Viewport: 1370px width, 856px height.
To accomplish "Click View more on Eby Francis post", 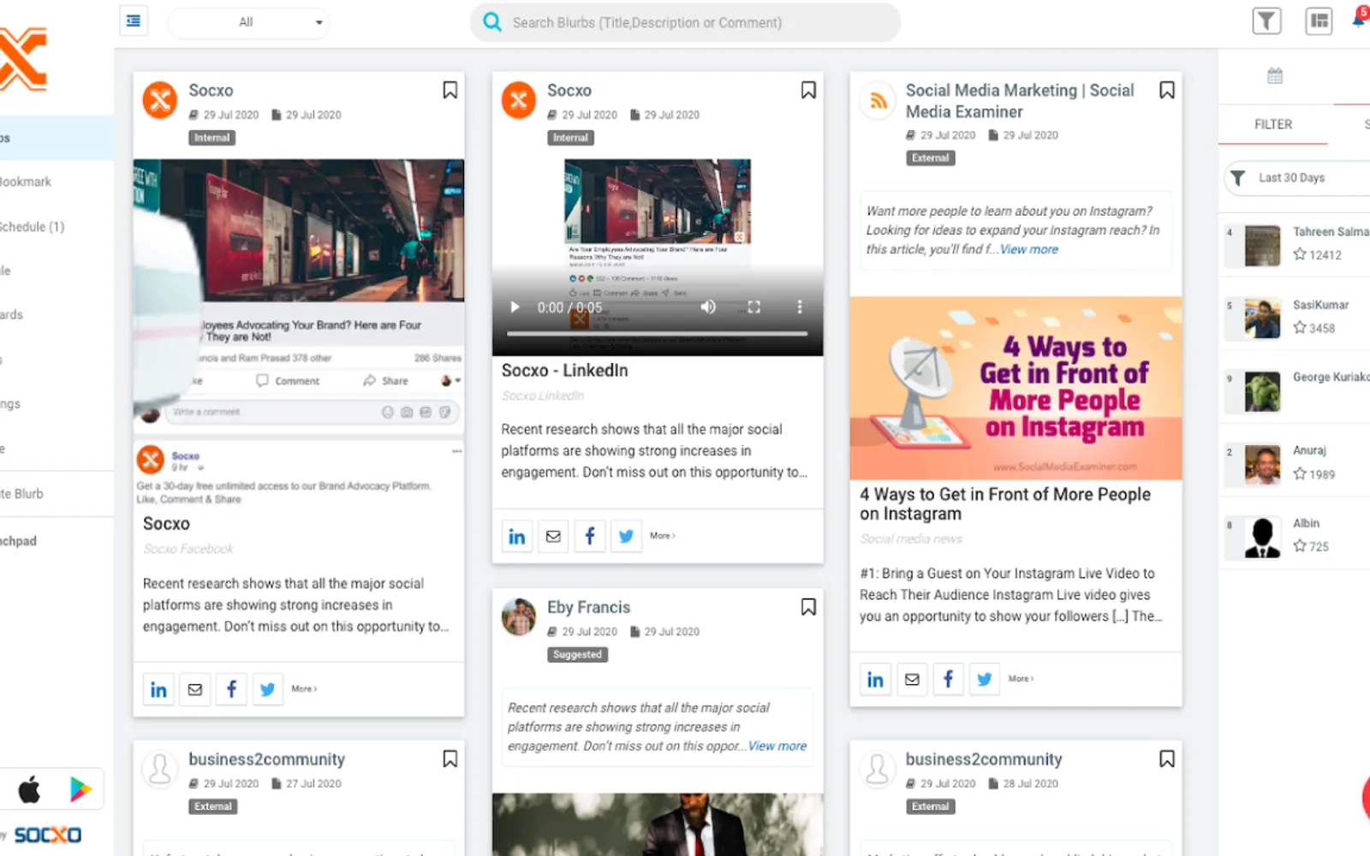I will point(777,746).
